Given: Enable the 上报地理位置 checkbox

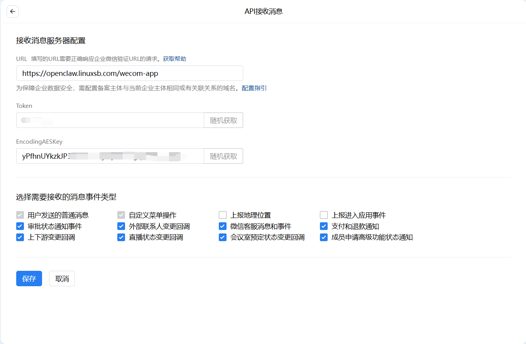Looking at the screenshot, I should (223, 215).
